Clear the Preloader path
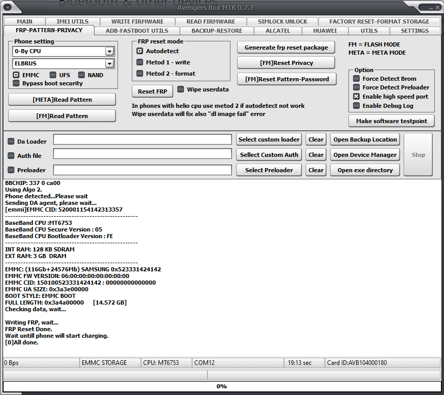This screenshot has height=395, width=444. point(316,170)
